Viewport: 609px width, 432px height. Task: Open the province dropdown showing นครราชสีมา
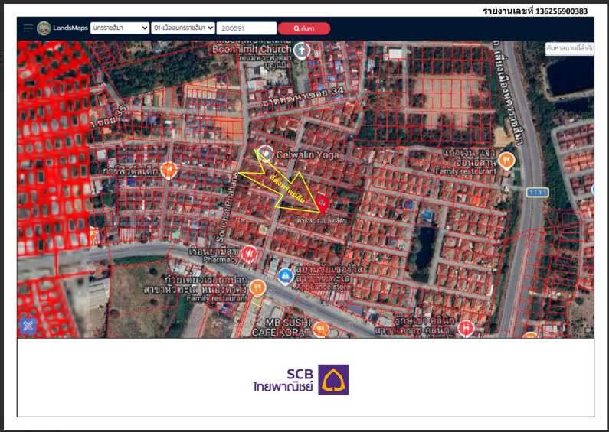120,28
